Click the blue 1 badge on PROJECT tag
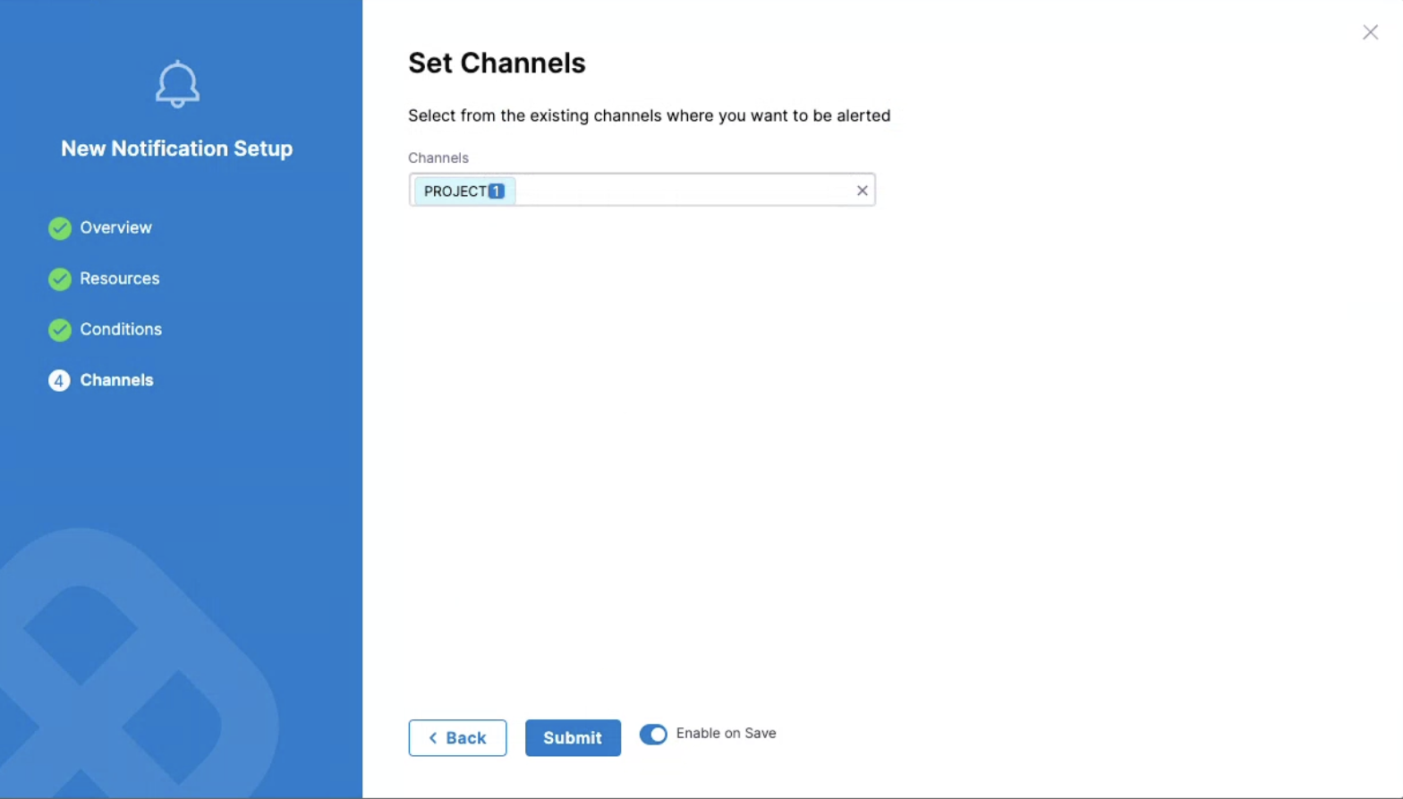The height and width of the screenshot is (799, 1403). pos(497,191)
